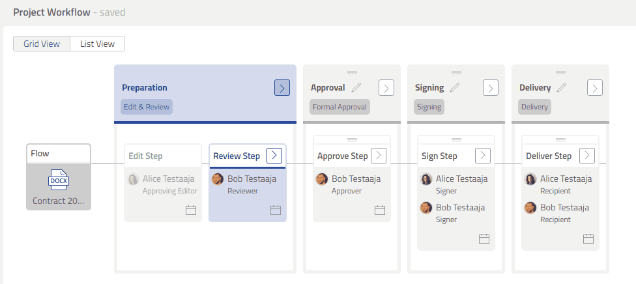Viewport: 636px width, 284px height.
Task: Click the pencil edit icon beside Delivery
Action: point(562,88)
